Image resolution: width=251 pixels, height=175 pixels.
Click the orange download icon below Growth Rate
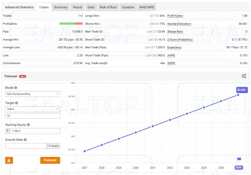pyautogui.click(x=9, y=160)
